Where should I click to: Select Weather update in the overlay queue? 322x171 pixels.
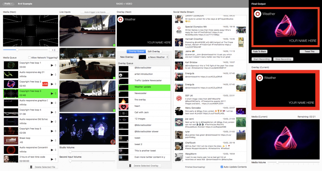[144, 88]
